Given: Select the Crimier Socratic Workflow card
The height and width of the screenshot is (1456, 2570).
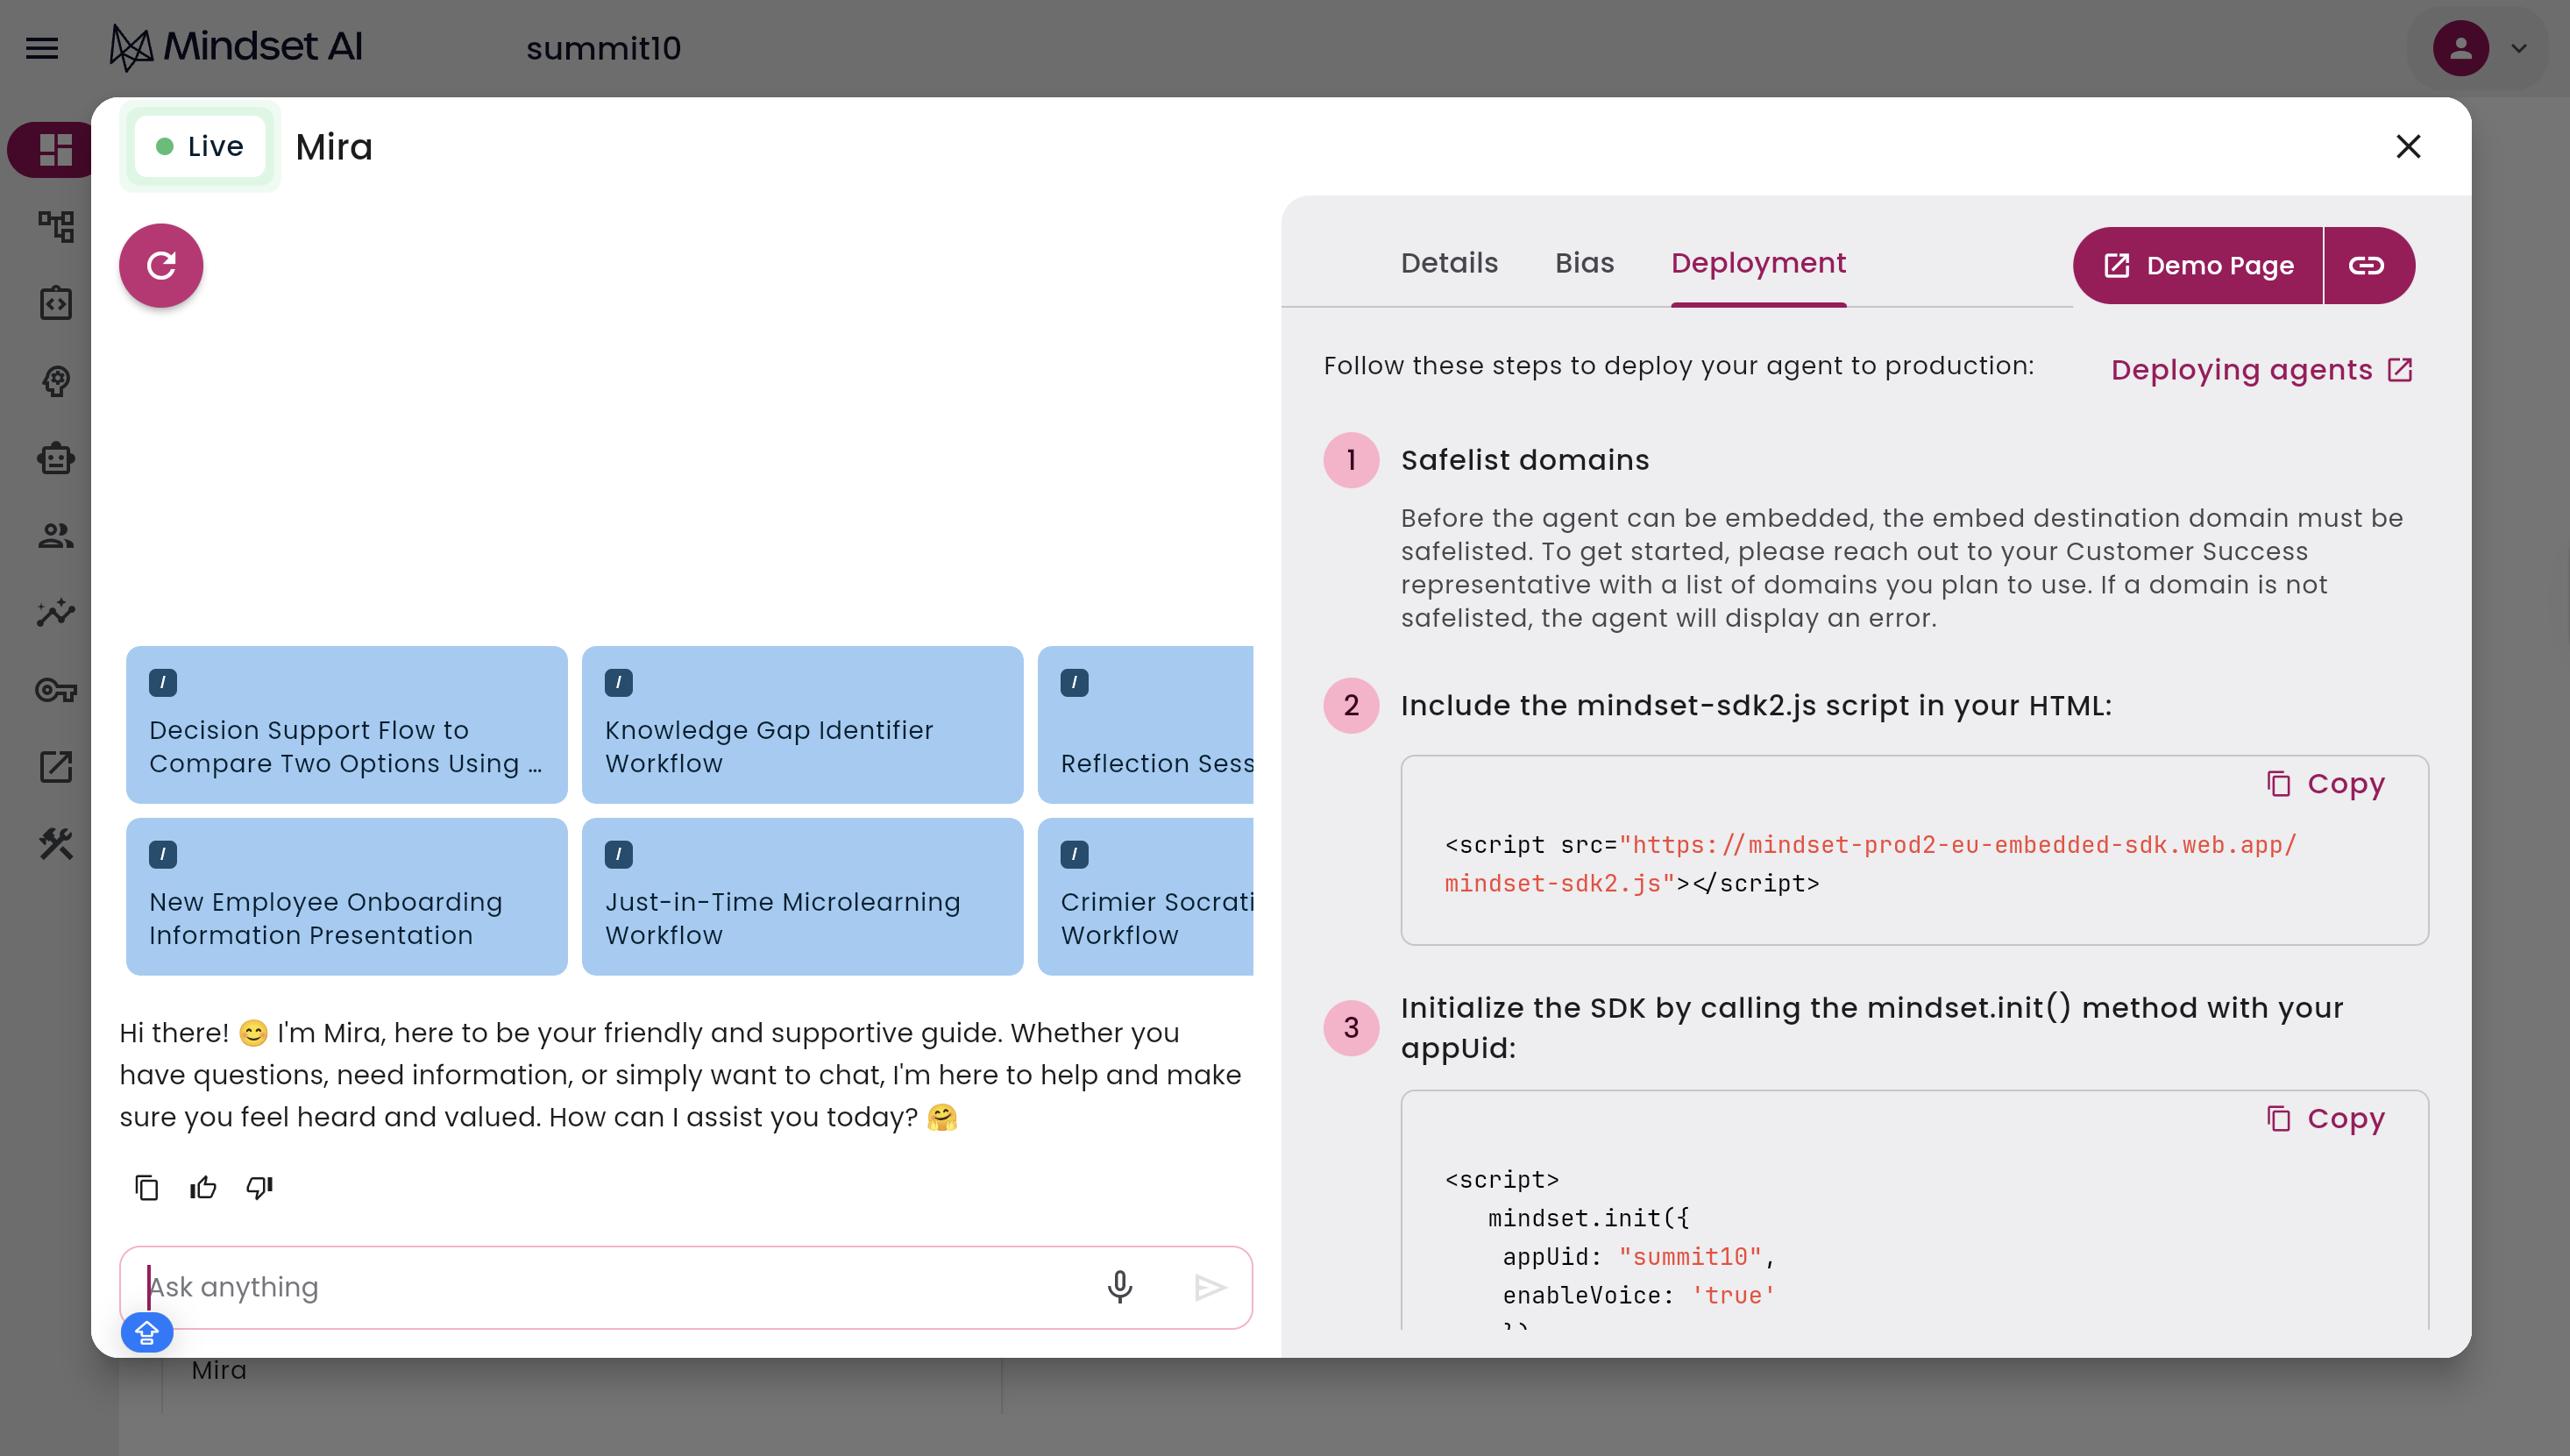Looking at the screenshot, I should pos(1146,897).
